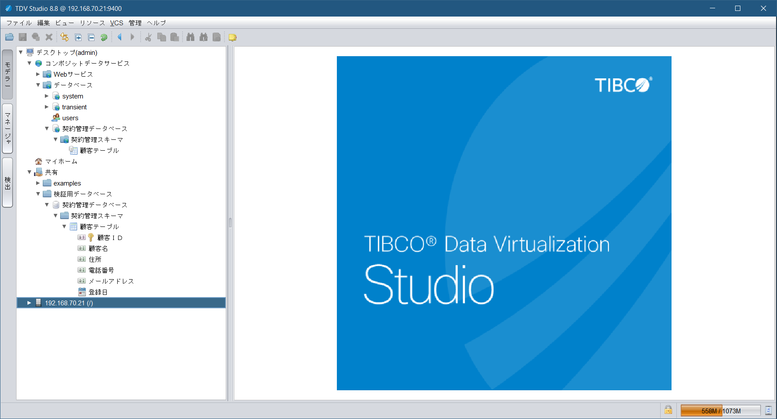The width and height of the screenshot is (777, 419).
Task: Click the Save floppy disk toolbar icon
Action: [x=23, y=37]
